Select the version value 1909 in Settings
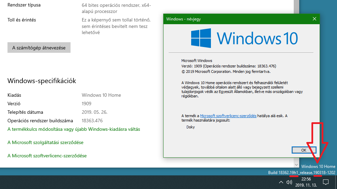337x189 pixels. pyautogui.click(x=87, y=104)
